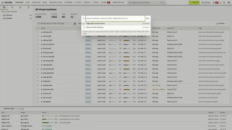The height and width of the screenshot is (130, 232).
Task: Expand the PW-West tree node
Action: [x=2, y=18]
